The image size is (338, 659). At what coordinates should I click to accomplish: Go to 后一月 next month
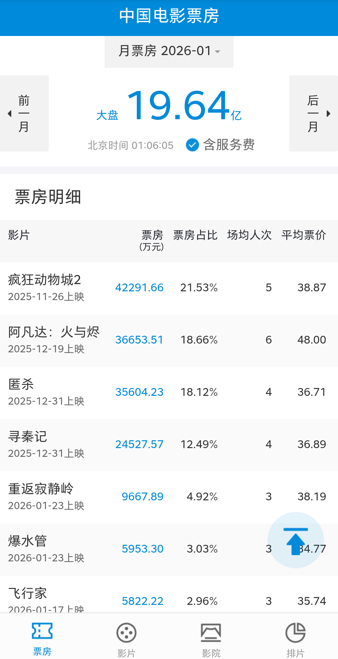tap(313, 114)
